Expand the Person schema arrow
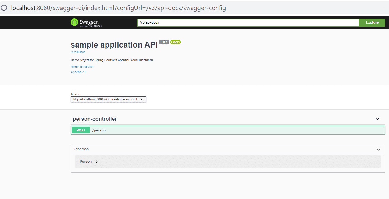This screenshot has height=199, width=389. point(97,162)
